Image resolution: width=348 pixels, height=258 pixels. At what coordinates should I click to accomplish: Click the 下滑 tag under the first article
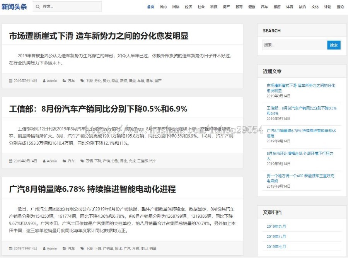pyautogui.click(x=89, y=80)
